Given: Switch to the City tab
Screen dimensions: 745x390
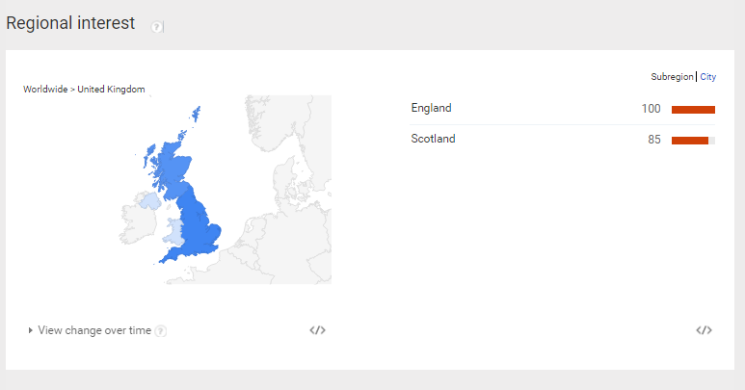Looking at the screenshot, I should coord(708,77).
